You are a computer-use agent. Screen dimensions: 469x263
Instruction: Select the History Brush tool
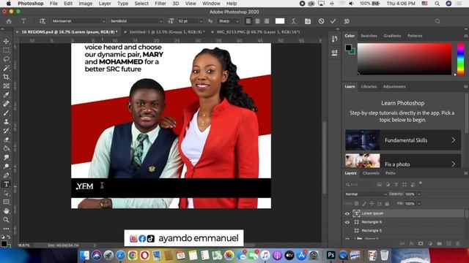pos(6,131)
